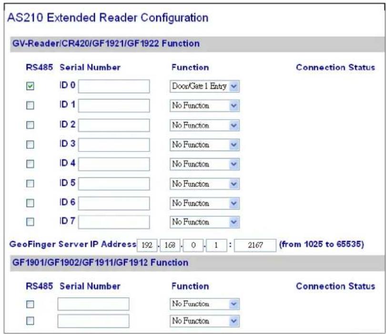The width and height of the screenshot is (386, 334).
Task: Click the top section Serial Number heading
Action: point(90,68)
